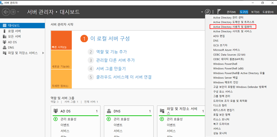Viewport: 277px width, 137px height.
Task: Select 대시보드 in the sidebar
Action: click(x=23, y=25)
